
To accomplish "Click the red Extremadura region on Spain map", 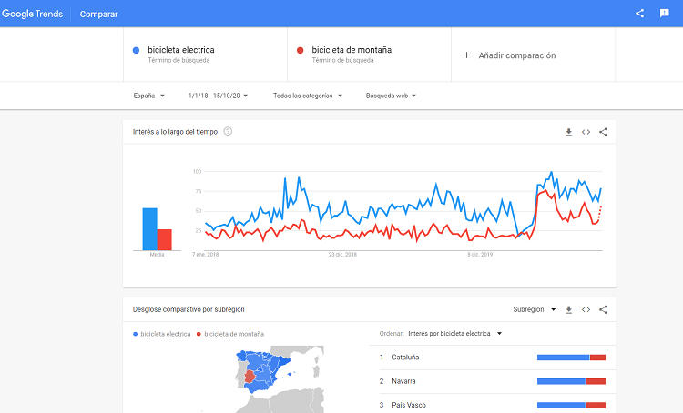I will click(250, 377).
